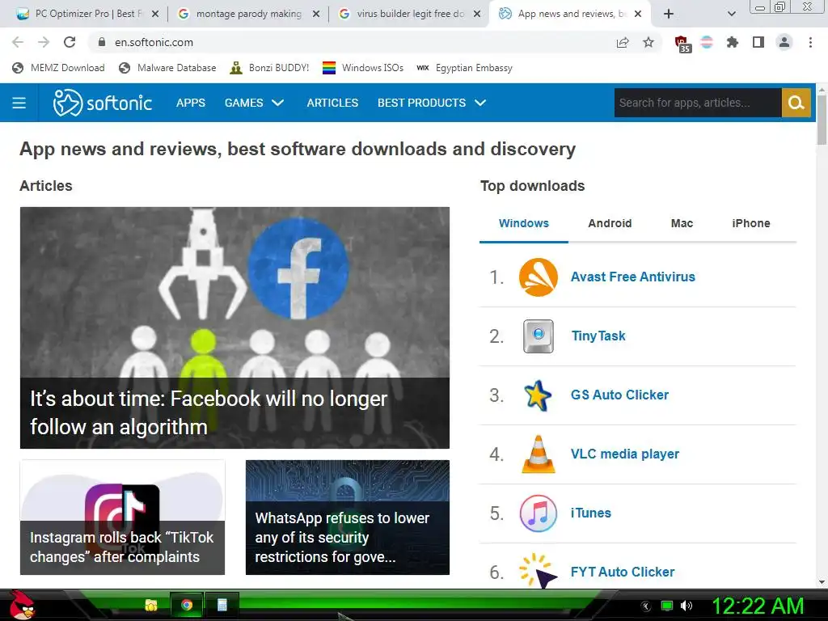Expand the BEST PRODUCTS dropdown
The height and width of the screenshot is (621, 828).
[x=432, y=103]
